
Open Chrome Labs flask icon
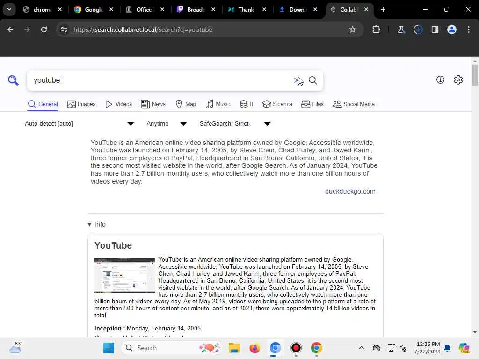coord(401,29)
